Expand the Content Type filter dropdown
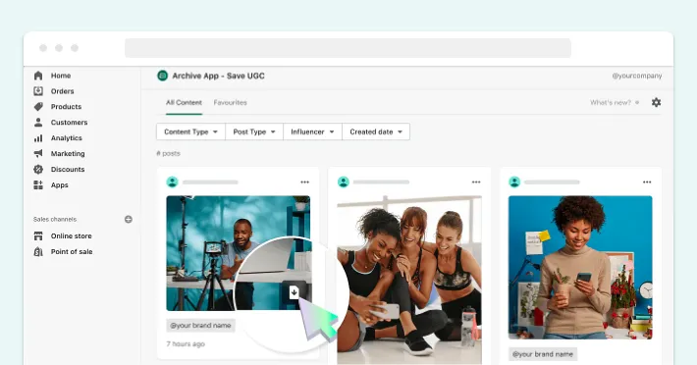The height and width of the screenshot is (365, 697). (190, 131)
